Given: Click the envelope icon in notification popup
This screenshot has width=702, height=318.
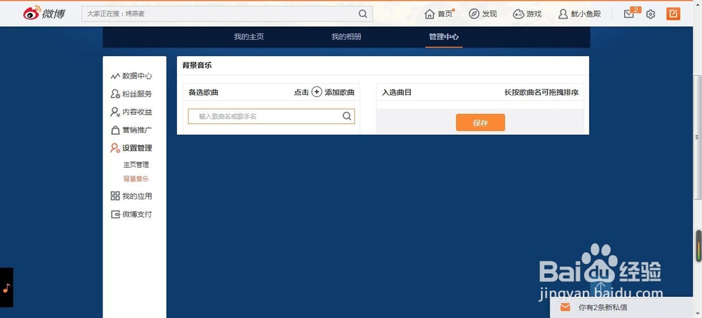Looking at the screenshot, I should click(x=565, y=307).
